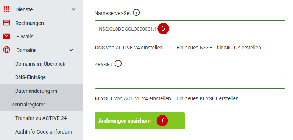Click info icon next to Nameserver-Set

[136, 13]
